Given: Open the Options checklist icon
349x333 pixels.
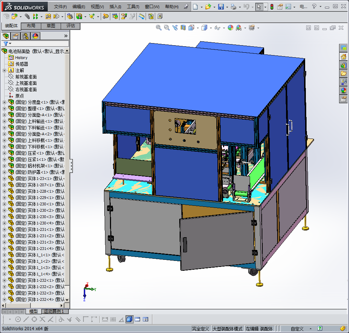Looking at the screenshot, I should pyautogui.click(x=288, y=7).
